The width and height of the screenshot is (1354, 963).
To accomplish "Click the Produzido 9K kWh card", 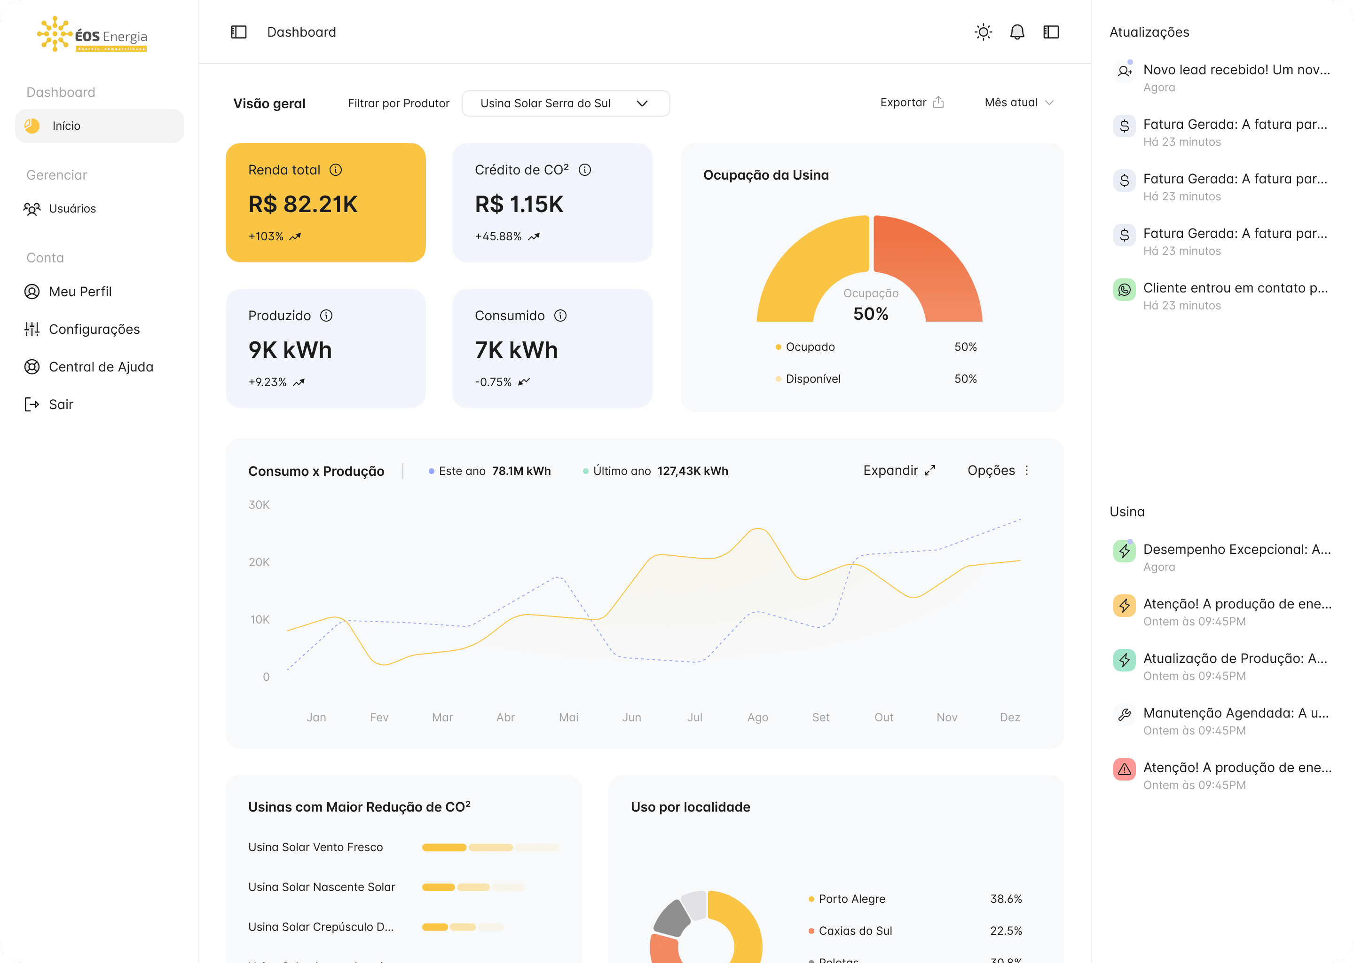I will (325, 348).
